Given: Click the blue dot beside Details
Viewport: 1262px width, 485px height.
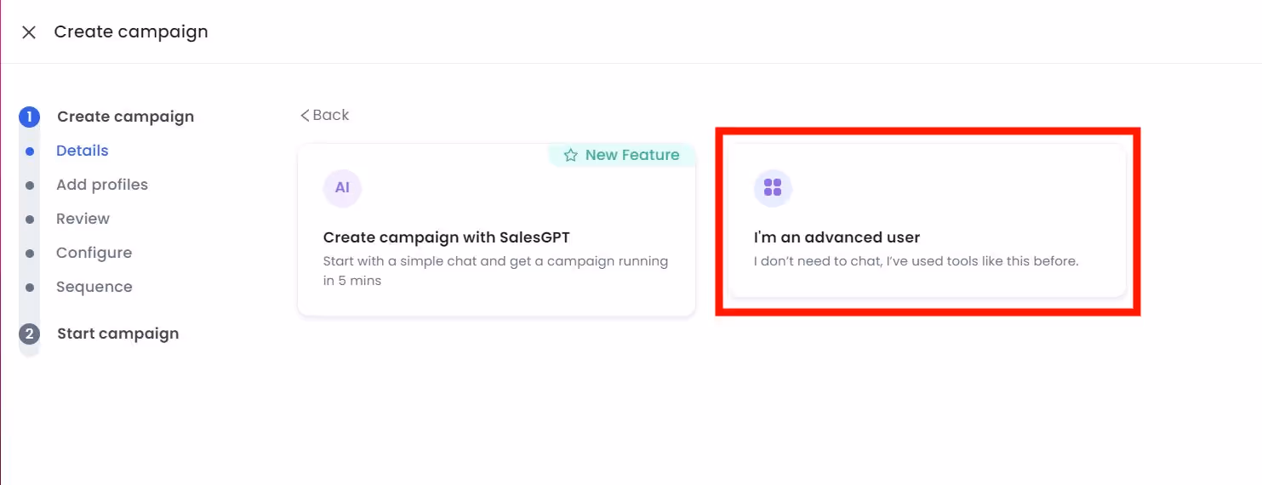Looking at the screenshot, I should click(30, 151).
